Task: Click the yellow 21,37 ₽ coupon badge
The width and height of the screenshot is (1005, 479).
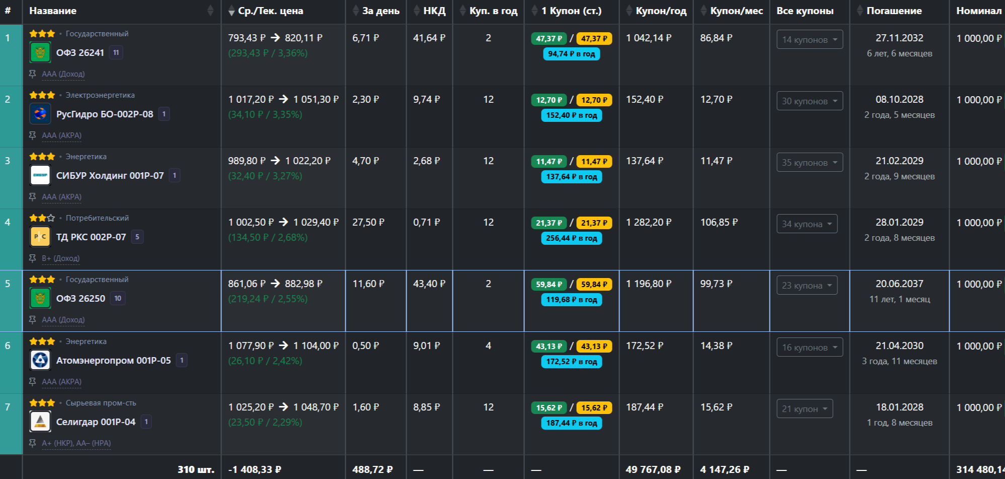Action: [594, 223]
